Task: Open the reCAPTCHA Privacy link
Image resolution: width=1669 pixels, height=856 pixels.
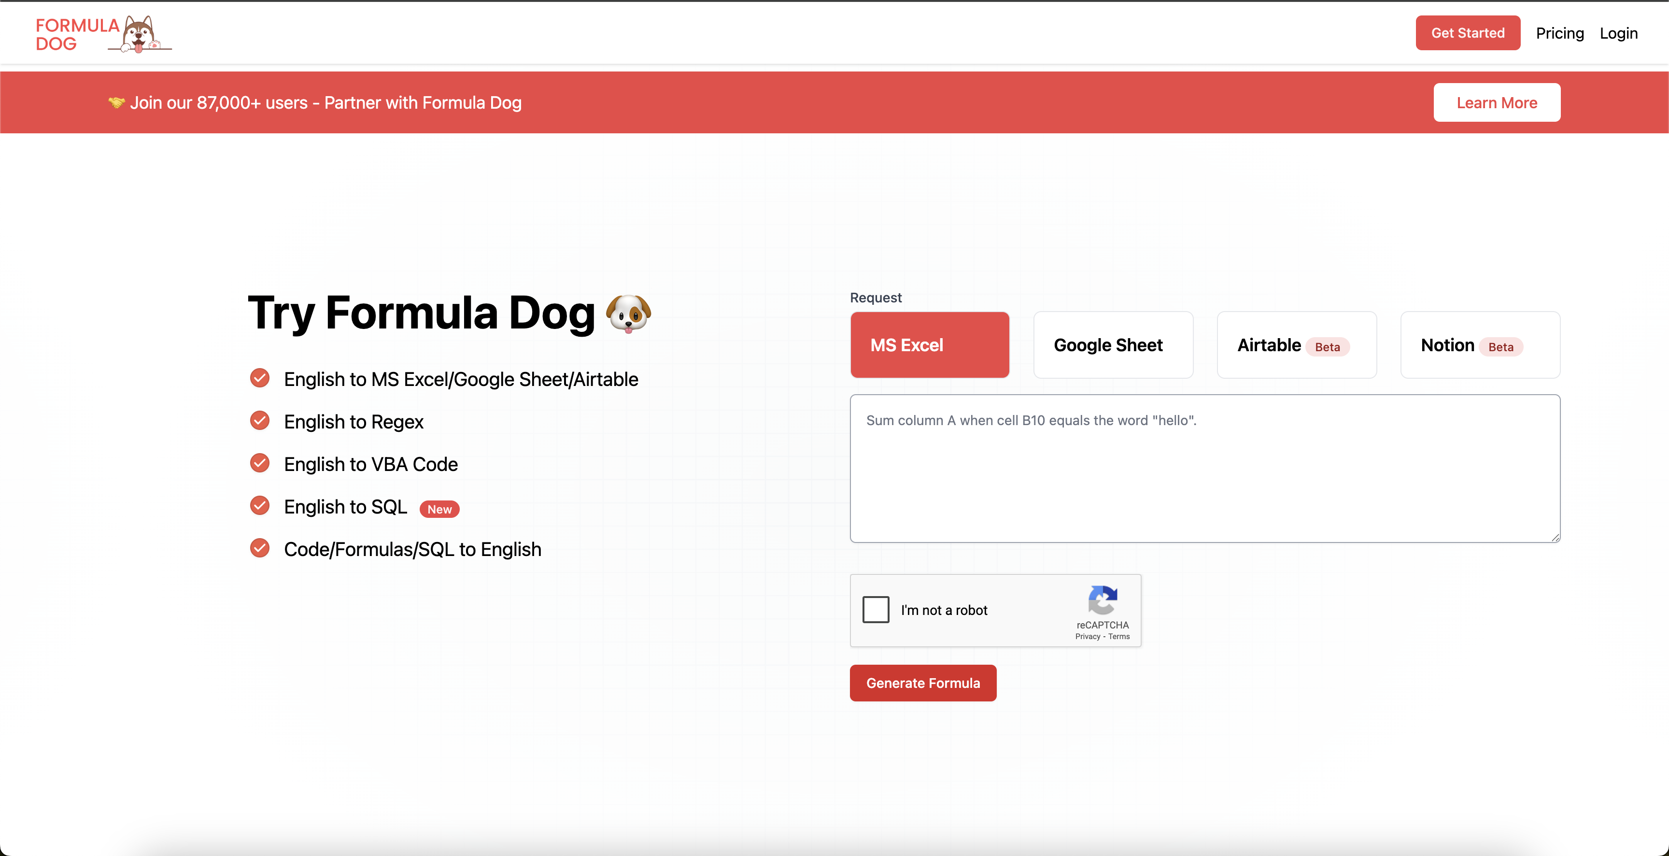Action: click(x=1088, y=636)
